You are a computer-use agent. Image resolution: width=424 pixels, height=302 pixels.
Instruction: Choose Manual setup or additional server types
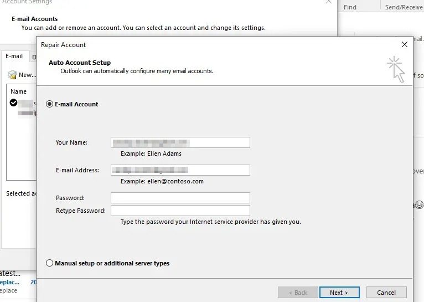tap(50, 263)
